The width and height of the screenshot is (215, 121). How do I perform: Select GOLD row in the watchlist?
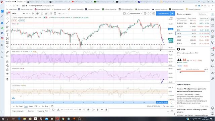tap(192, 40)
